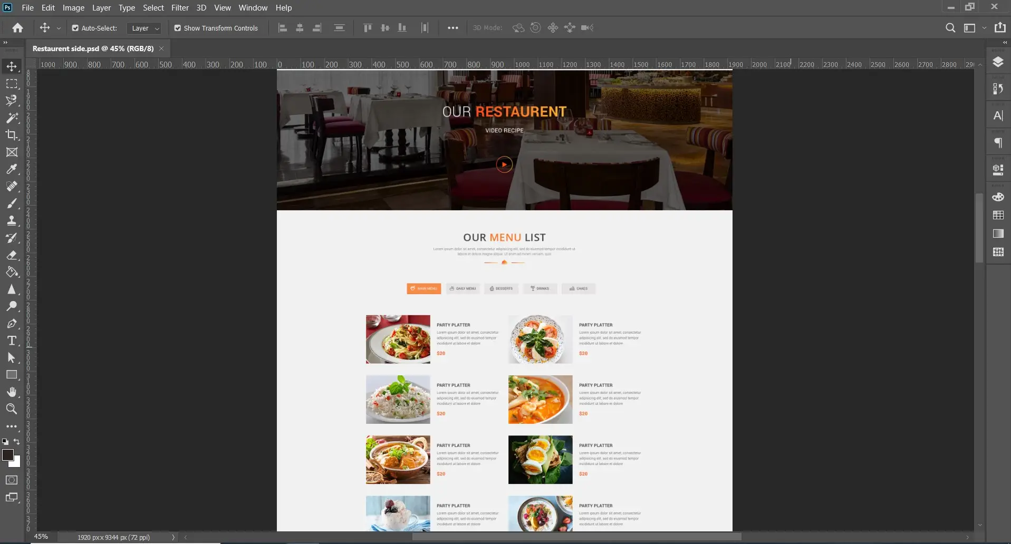Toggle Quick Mask mode
The width and height of the screenshot is (1011, 544).
[x=12, y=480]
